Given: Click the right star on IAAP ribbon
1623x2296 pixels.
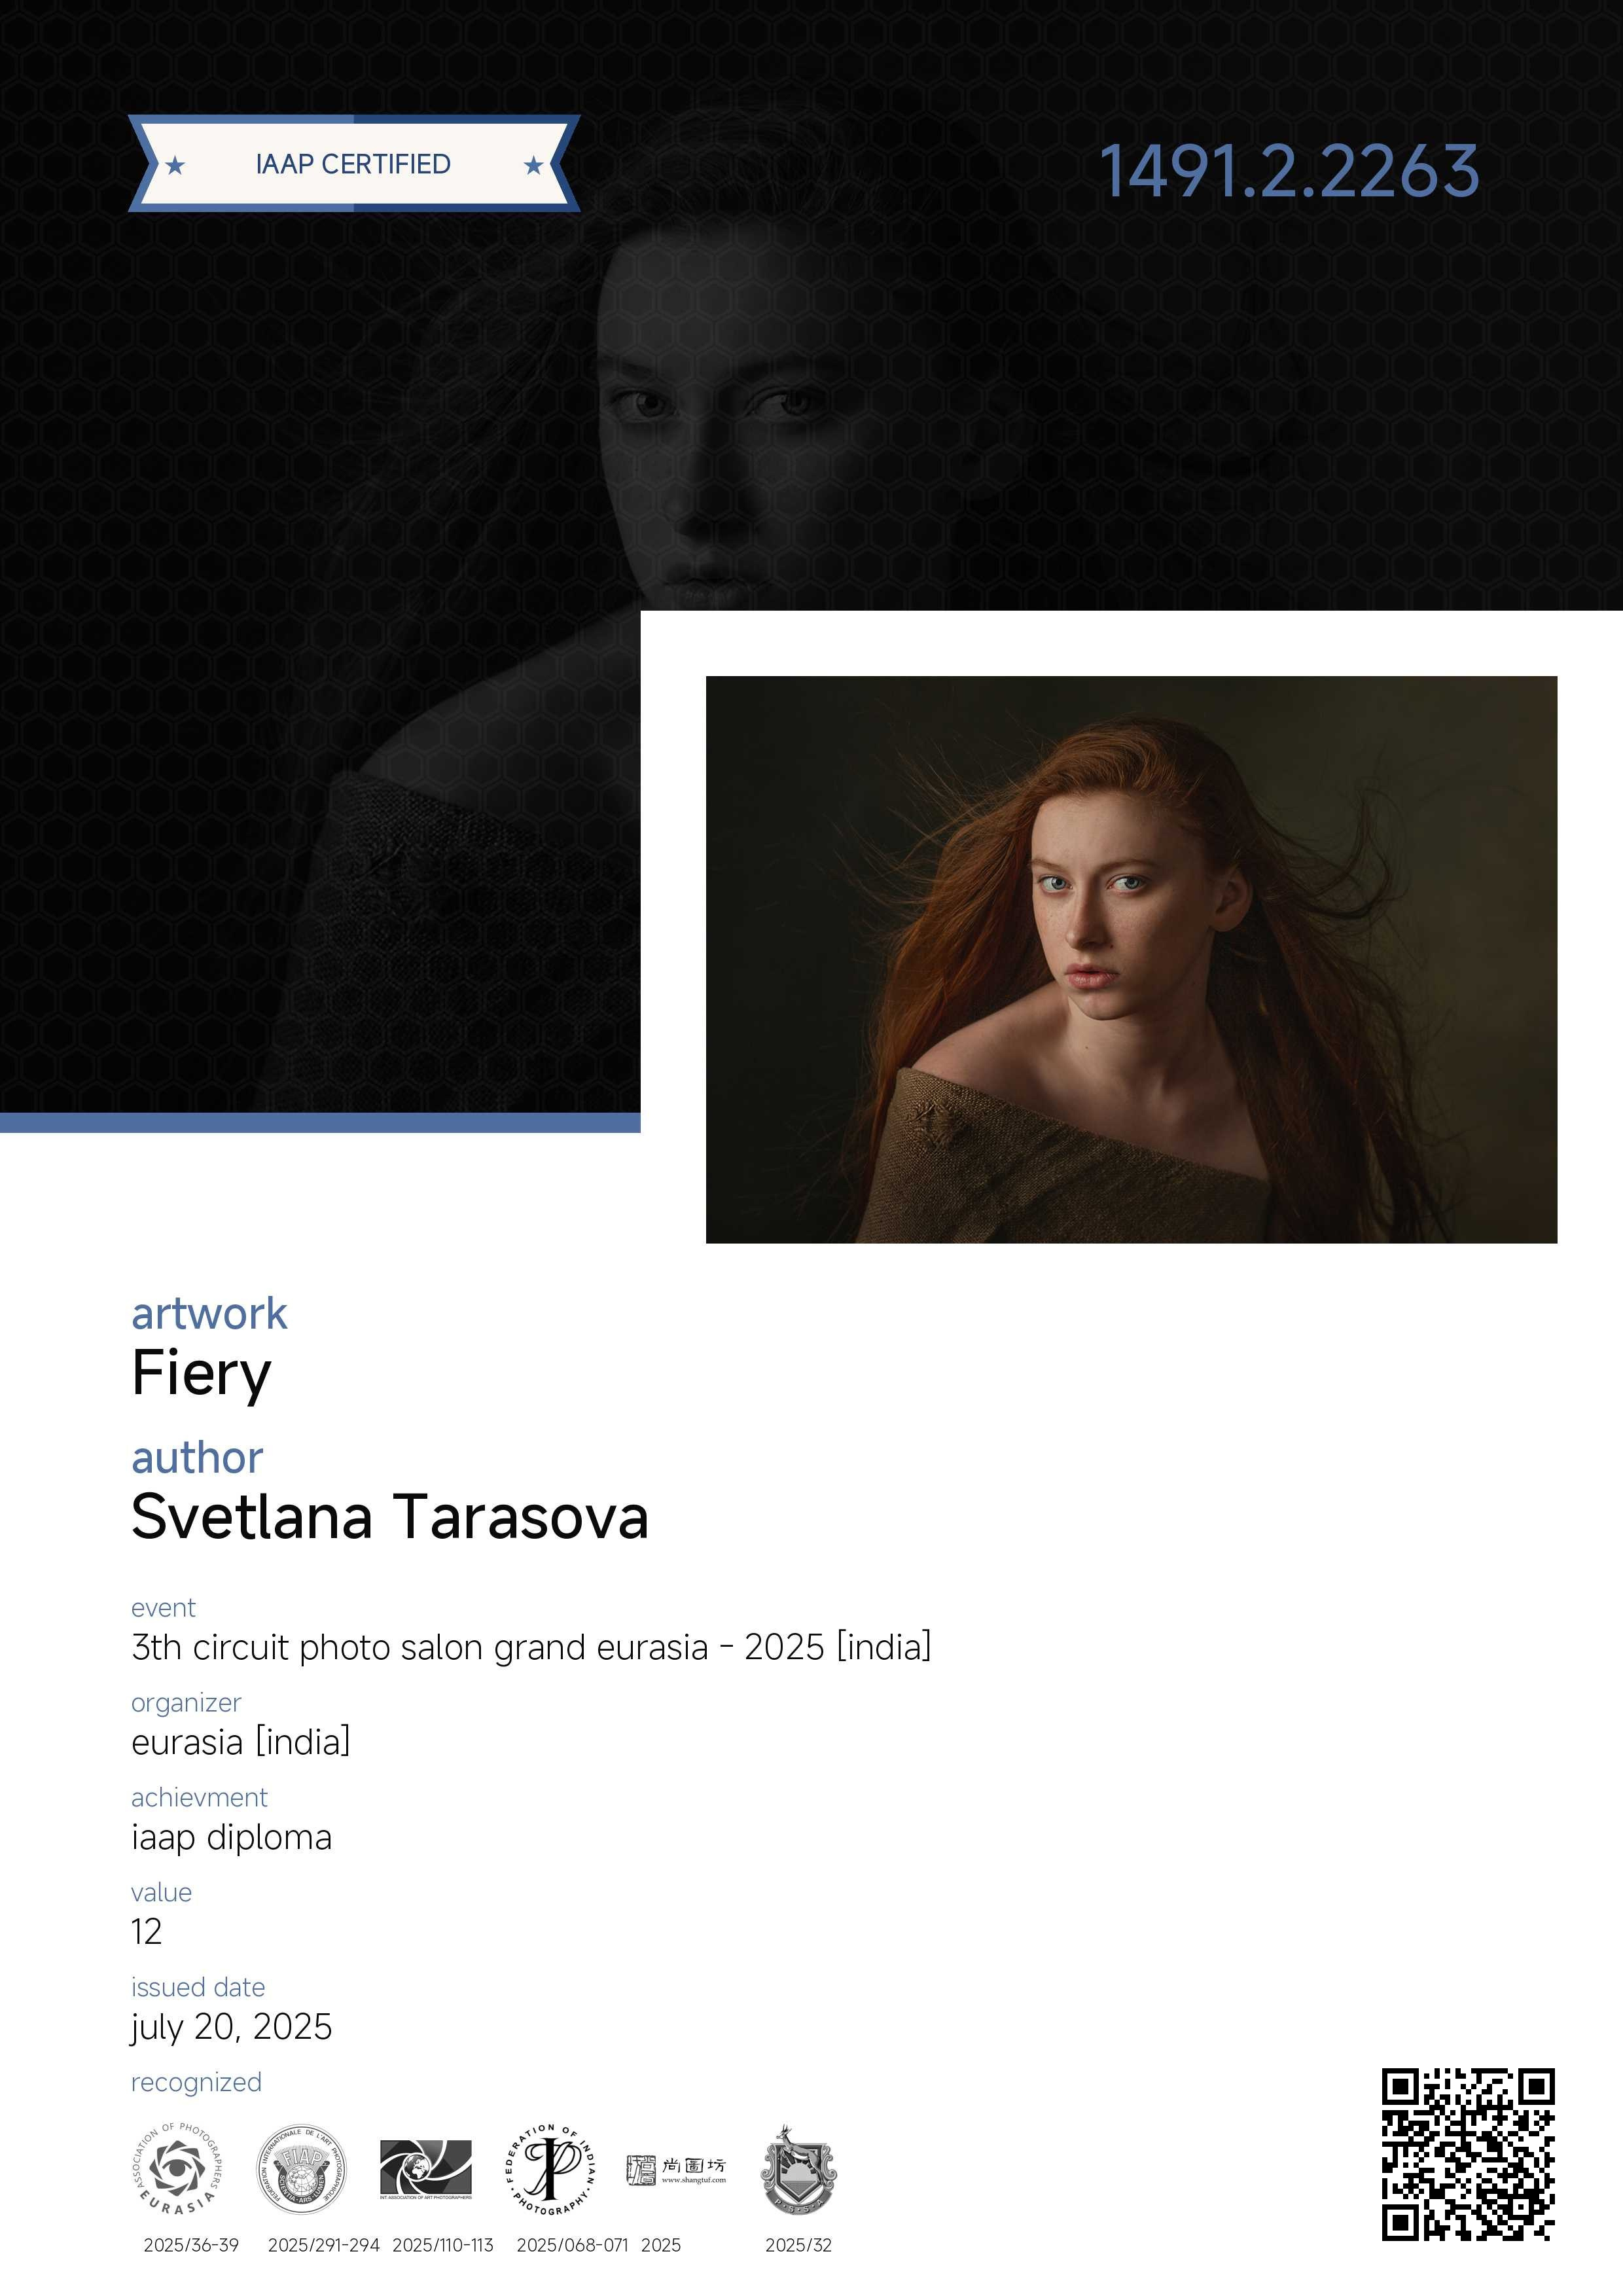Looking at the screenshot, I should point(534,165).
